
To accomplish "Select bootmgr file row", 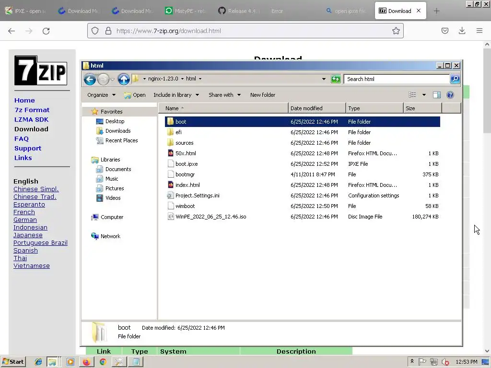I will [303, 174].
